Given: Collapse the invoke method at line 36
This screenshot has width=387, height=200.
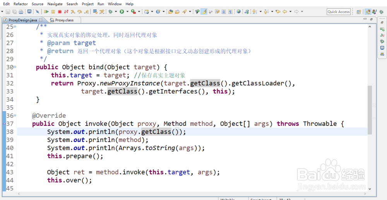Looking at the screenshot, I should coord(15,115).
